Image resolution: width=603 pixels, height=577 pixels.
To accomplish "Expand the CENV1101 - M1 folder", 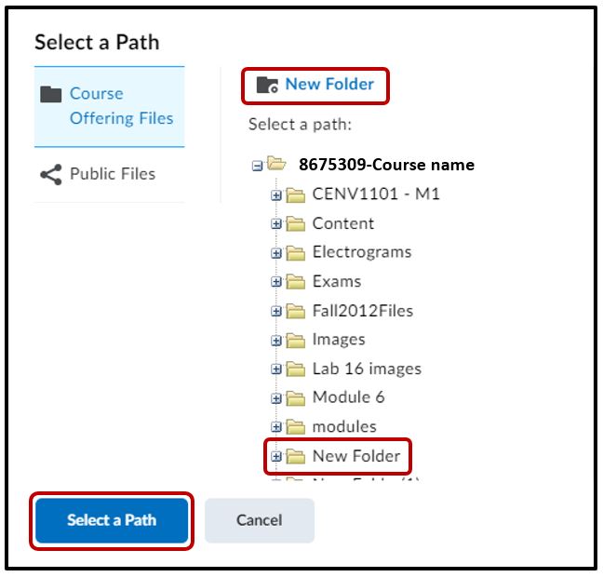I will click(x=276, y=195).
